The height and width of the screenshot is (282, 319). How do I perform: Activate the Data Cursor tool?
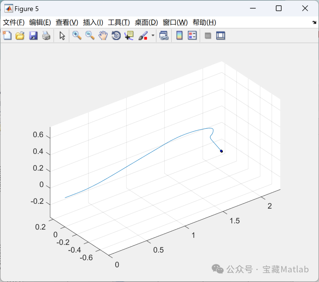coord(129,35)
